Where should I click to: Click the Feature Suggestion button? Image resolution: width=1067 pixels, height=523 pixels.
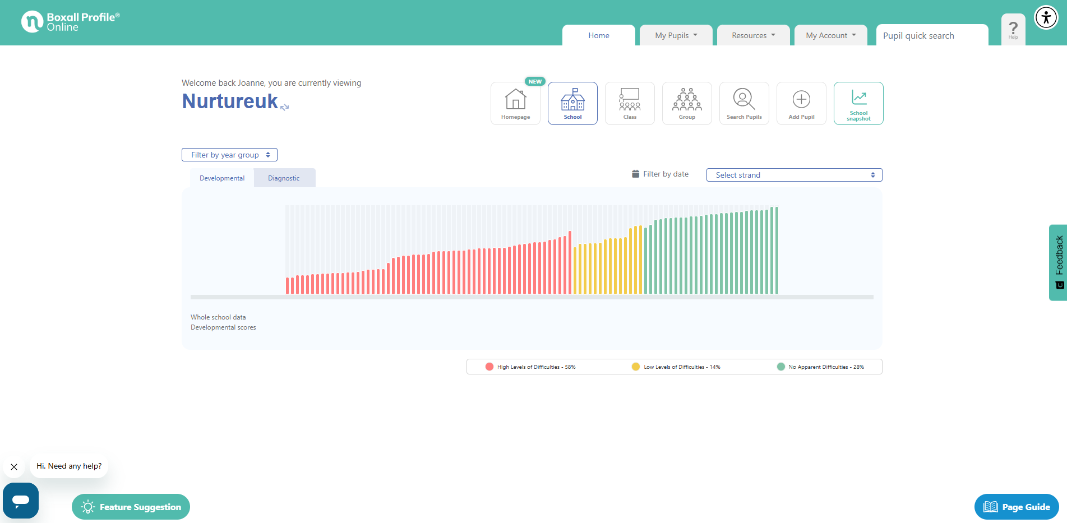(131, 507)
